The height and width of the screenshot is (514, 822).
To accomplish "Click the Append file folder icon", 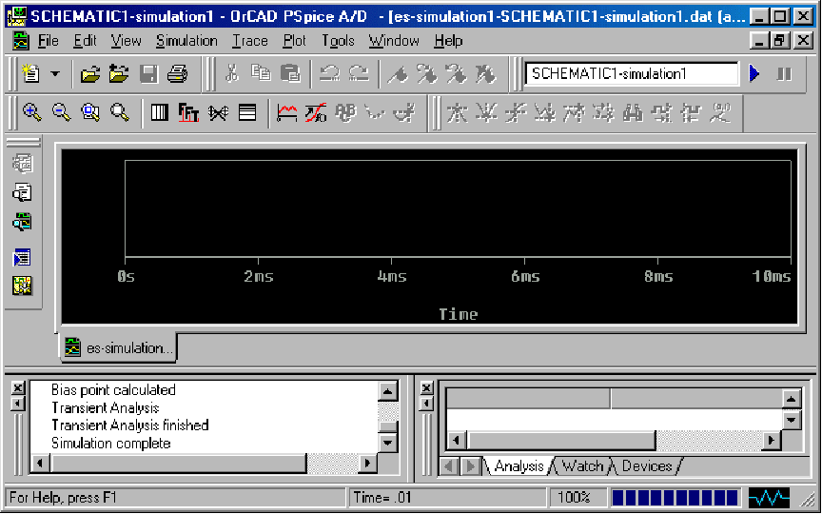I will point(119,74).
